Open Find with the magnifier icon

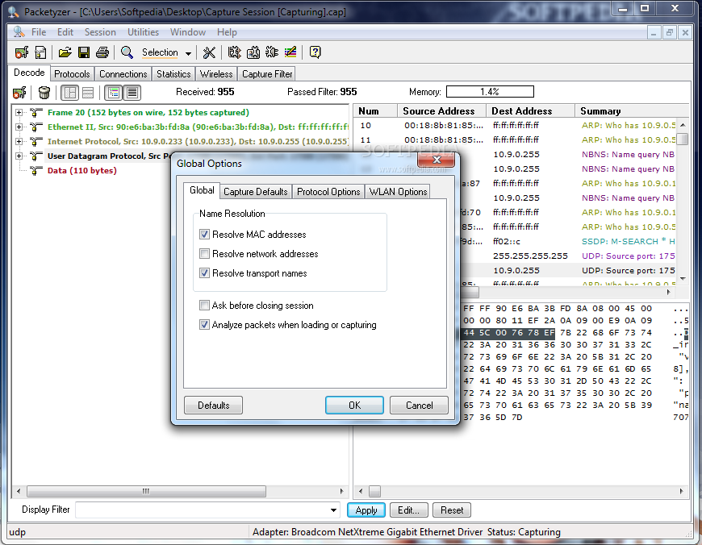(x=127, y=52)
